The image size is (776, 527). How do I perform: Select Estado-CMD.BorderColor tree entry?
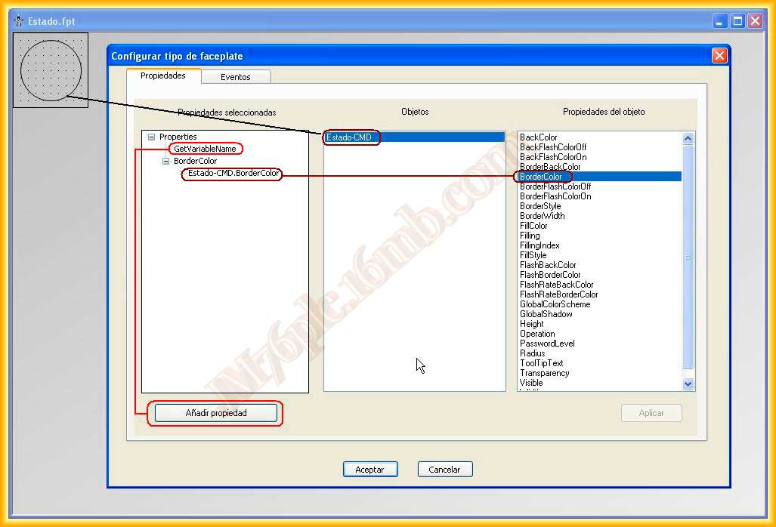point(233,174)
